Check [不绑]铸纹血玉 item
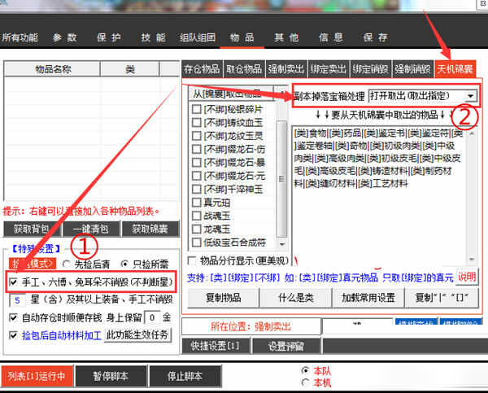Image resolution: width=488 pixels, height=393 pixels. click(196, 123)
